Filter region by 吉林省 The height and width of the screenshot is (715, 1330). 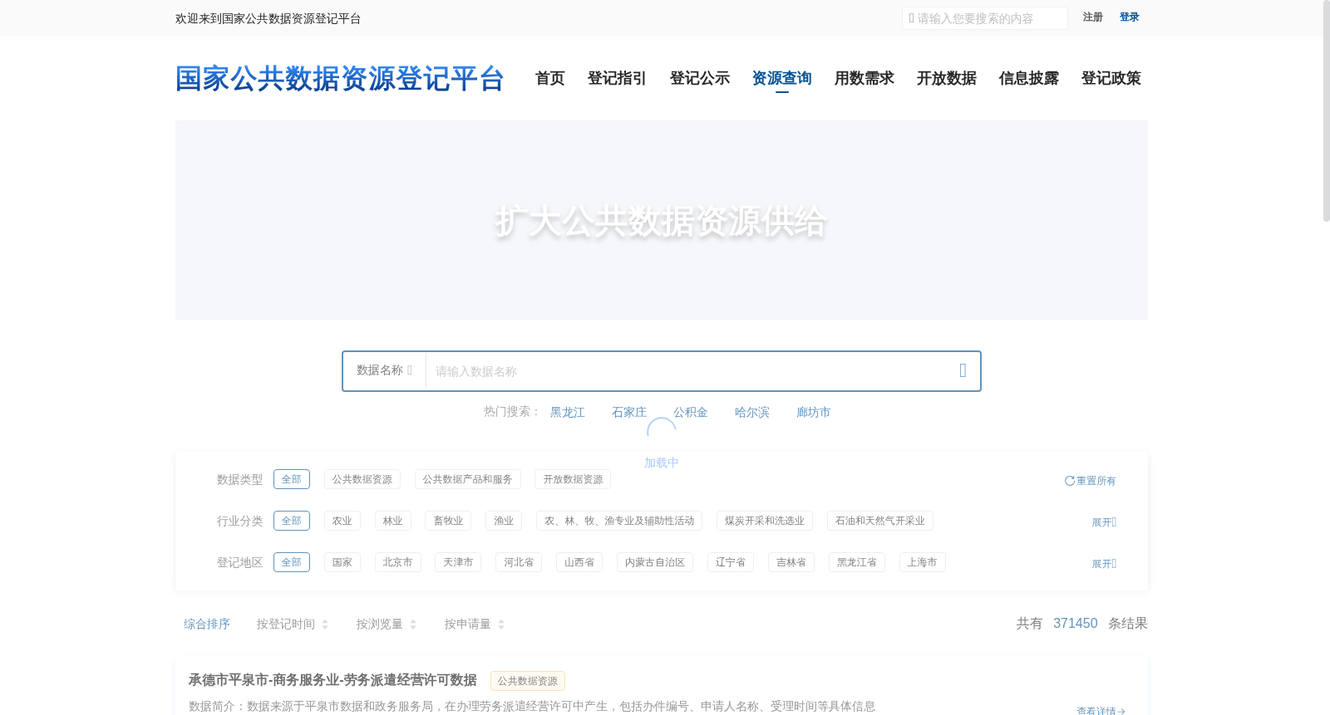click(791, 562)
